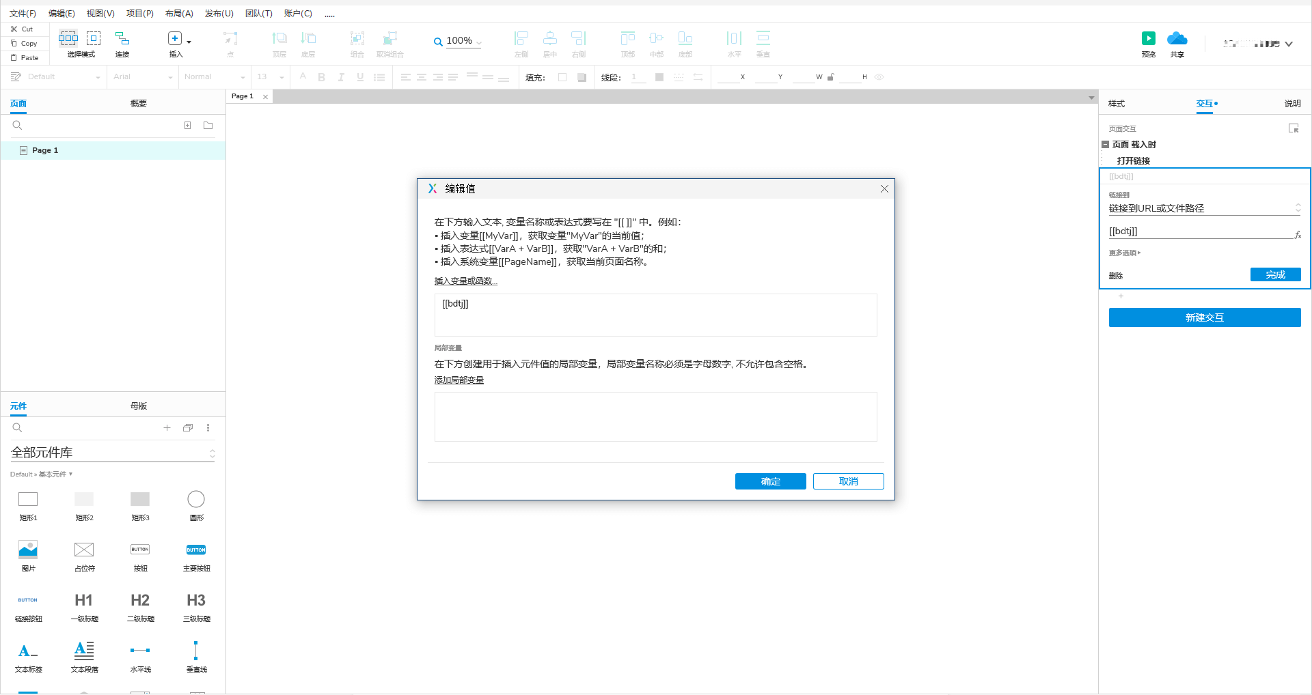The height and width of the screenshot is (695, 1312).
Task: Click the 共享 cloud share icon
Action: [1177, 38]
